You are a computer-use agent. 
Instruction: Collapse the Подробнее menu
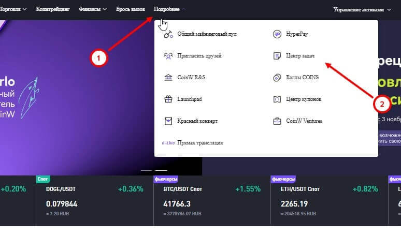tap(169, 9)
